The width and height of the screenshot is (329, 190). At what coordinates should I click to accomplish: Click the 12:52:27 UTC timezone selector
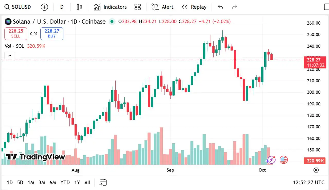pos(309,183)
